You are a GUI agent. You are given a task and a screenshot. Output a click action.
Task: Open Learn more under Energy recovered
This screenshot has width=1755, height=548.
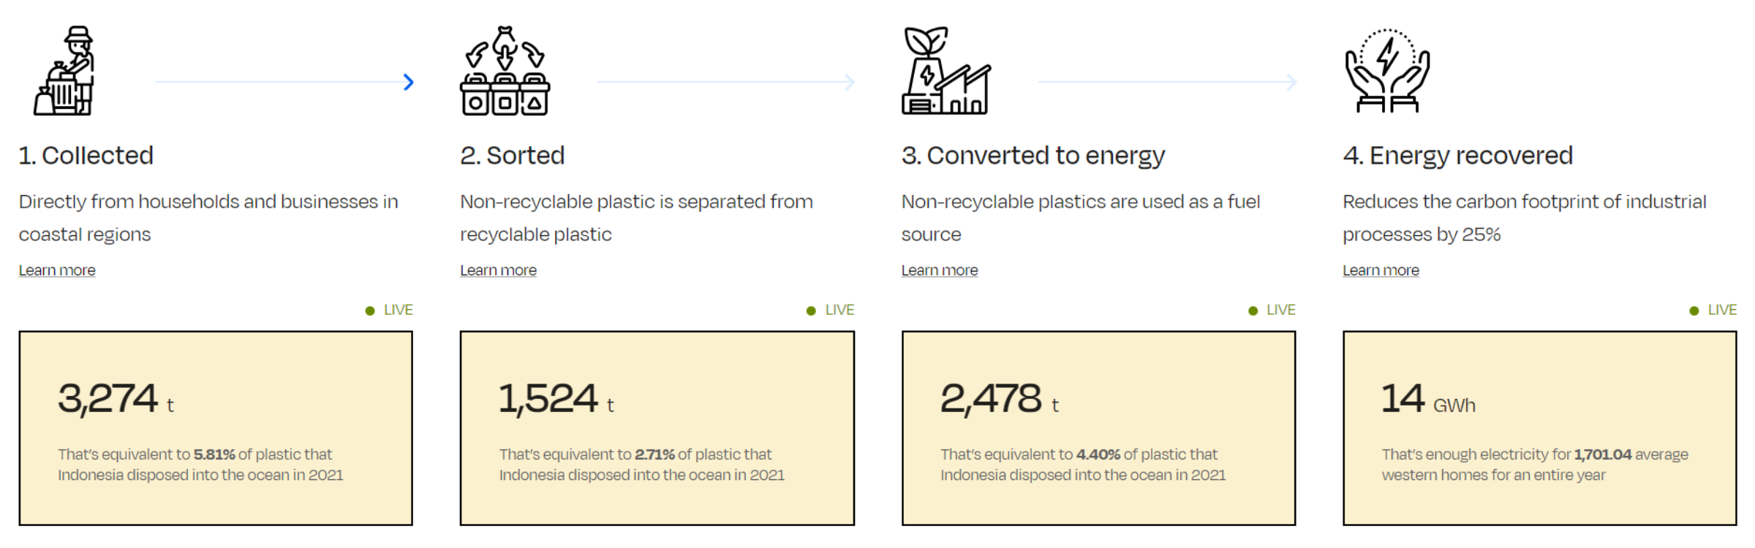tap(1381, 270)
